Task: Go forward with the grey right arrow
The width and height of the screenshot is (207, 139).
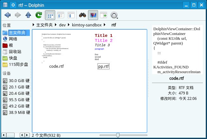Action: click(18, 15)
